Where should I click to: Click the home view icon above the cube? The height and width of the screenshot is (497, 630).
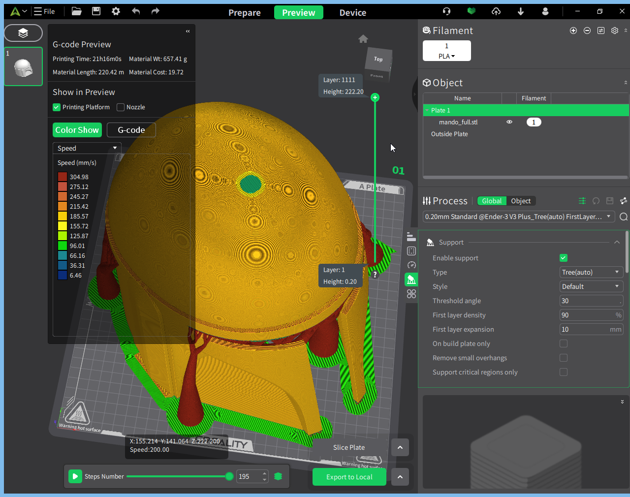tap(363, 39)
